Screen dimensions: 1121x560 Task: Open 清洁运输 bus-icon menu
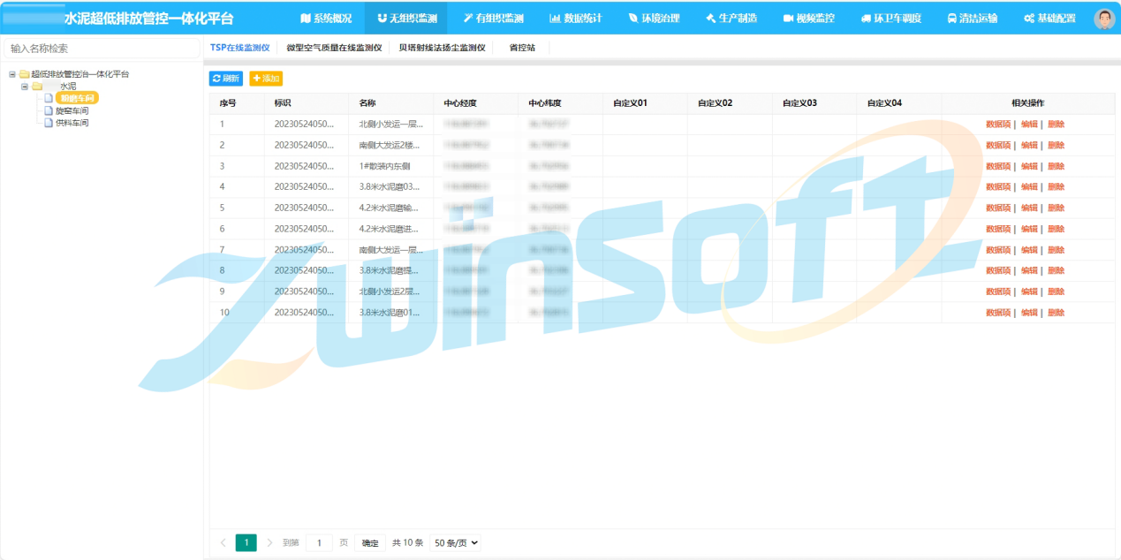973,18
